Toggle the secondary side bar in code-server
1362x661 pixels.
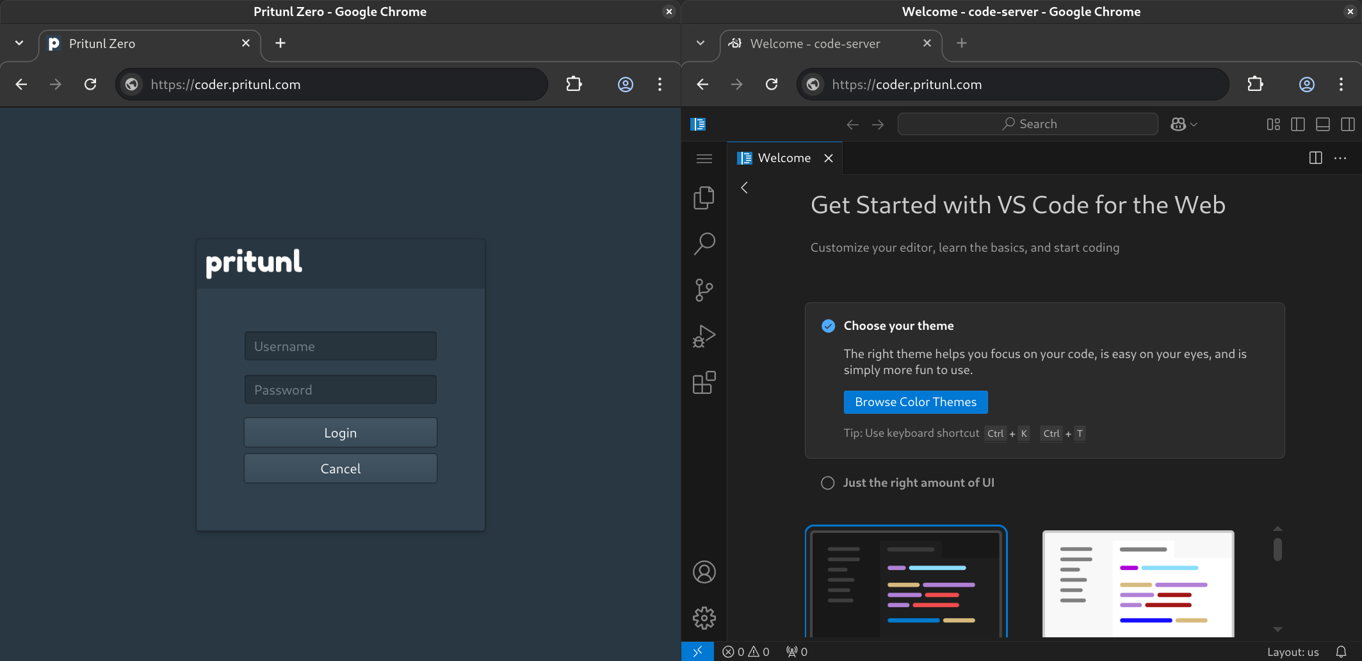(x=1348, y=124)
